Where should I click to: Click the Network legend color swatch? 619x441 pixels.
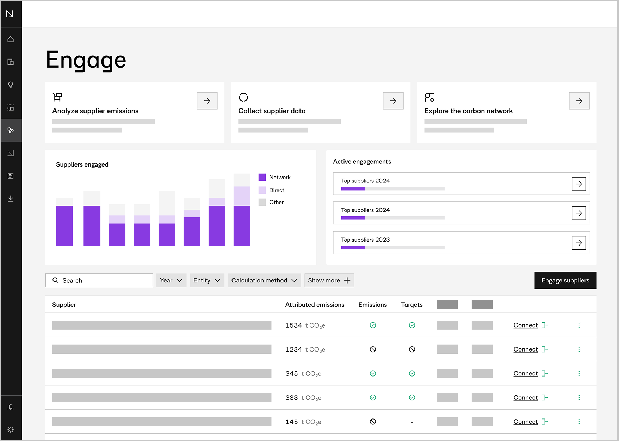[x=262, y=177]
